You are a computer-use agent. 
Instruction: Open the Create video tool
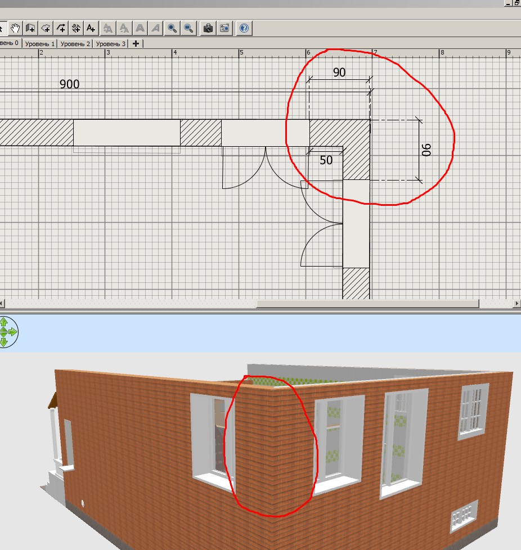(224, 28)
